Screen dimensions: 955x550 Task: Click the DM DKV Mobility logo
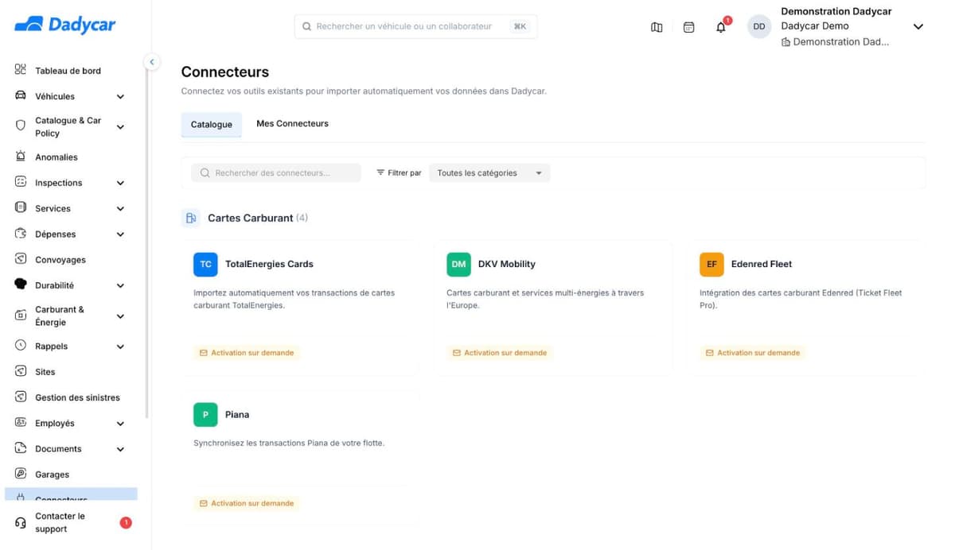tap(458, 264)
